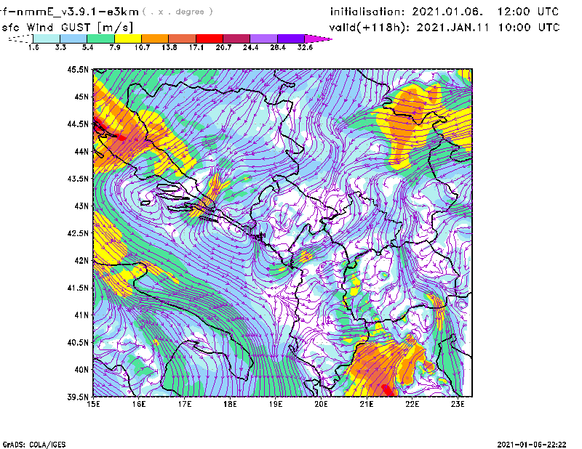Click the yellow 7.9–10.7 legend swatch
The height and width of the screenshot is (449, 582).
[x=128, y=39]
